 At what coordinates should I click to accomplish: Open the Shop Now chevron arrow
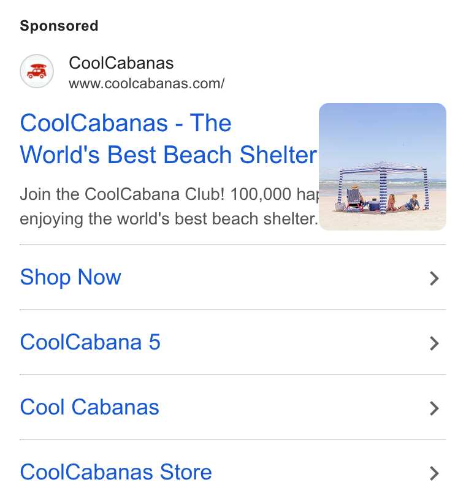click(x=434, y=278)
